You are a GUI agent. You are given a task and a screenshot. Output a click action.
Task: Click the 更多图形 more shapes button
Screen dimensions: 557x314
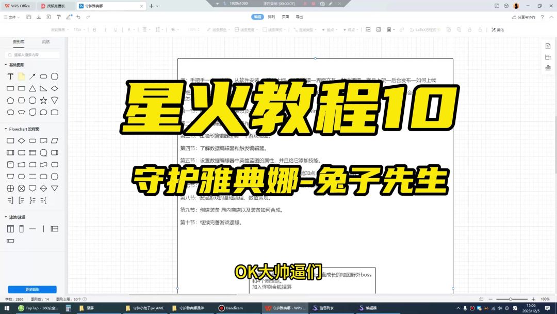pyautogui.click(x=32, y=289)
